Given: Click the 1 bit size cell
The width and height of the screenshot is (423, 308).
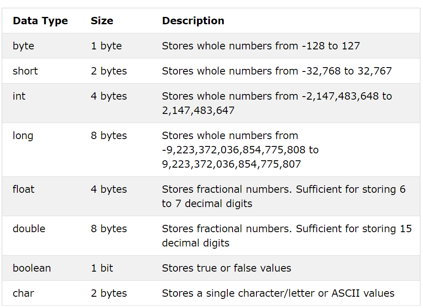Looking at the screenshot, I should 102,268.
